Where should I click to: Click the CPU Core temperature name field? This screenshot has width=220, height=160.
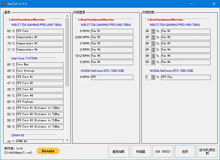(40, 31)
